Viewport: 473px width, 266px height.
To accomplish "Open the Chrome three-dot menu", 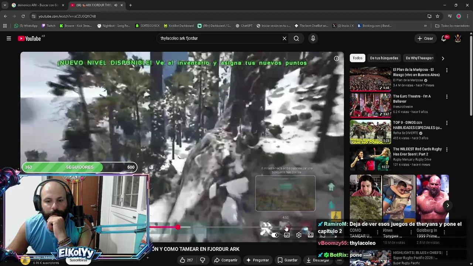I will (467, 16).
